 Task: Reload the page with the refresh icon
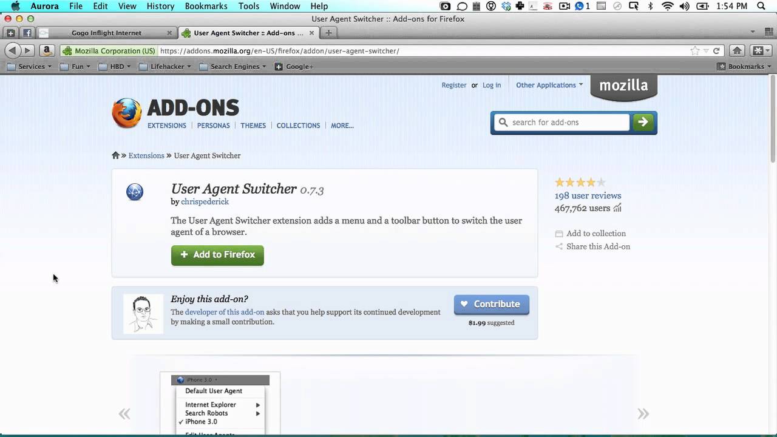(716, 51)
